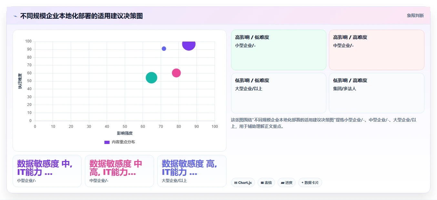Open the 高影响 / 高难度 quadrant card
This screenshot has height=200, width=437.
click(376, 50)
